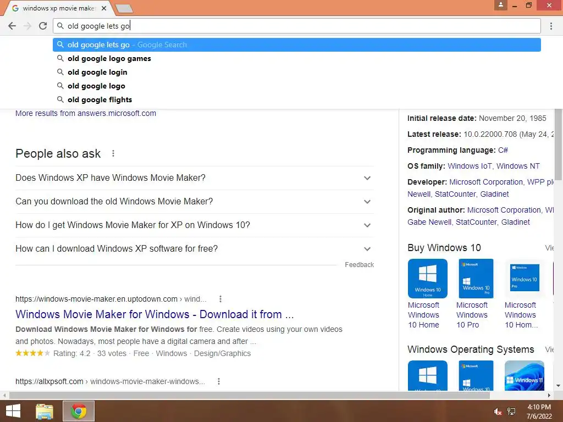Open three-dot menu for allxpsoft.com result
Image resolution: width=563 pixels, height=422 pixels.
pos(219,381)
